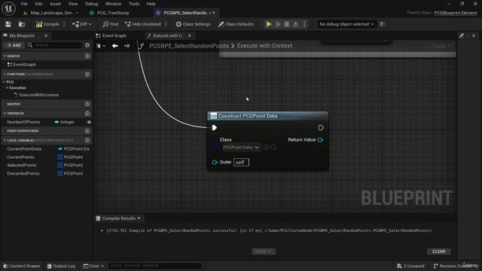The height and width of the screenshot is (271, 482).
Task: Browse to asset in Content Browser
Action: click(x=22, y=24)
